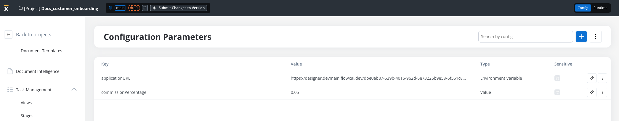This screenshot has height=121, width=619.
Task: Open more options for applicationURL row
Action: [x=602, y=78]
